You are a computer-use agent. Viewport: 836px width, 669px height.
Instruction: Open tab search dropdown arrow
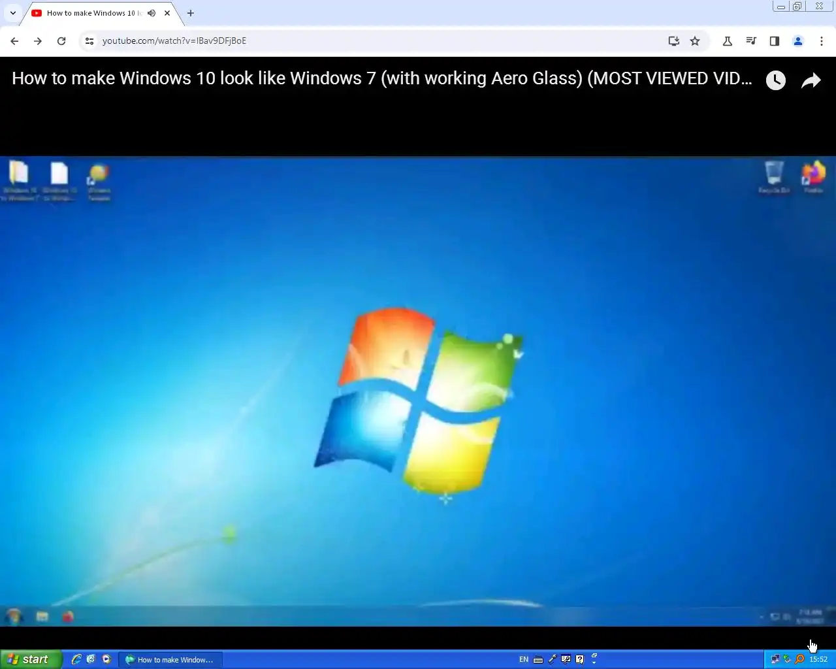pyautogui.click(x=12, y=13)
